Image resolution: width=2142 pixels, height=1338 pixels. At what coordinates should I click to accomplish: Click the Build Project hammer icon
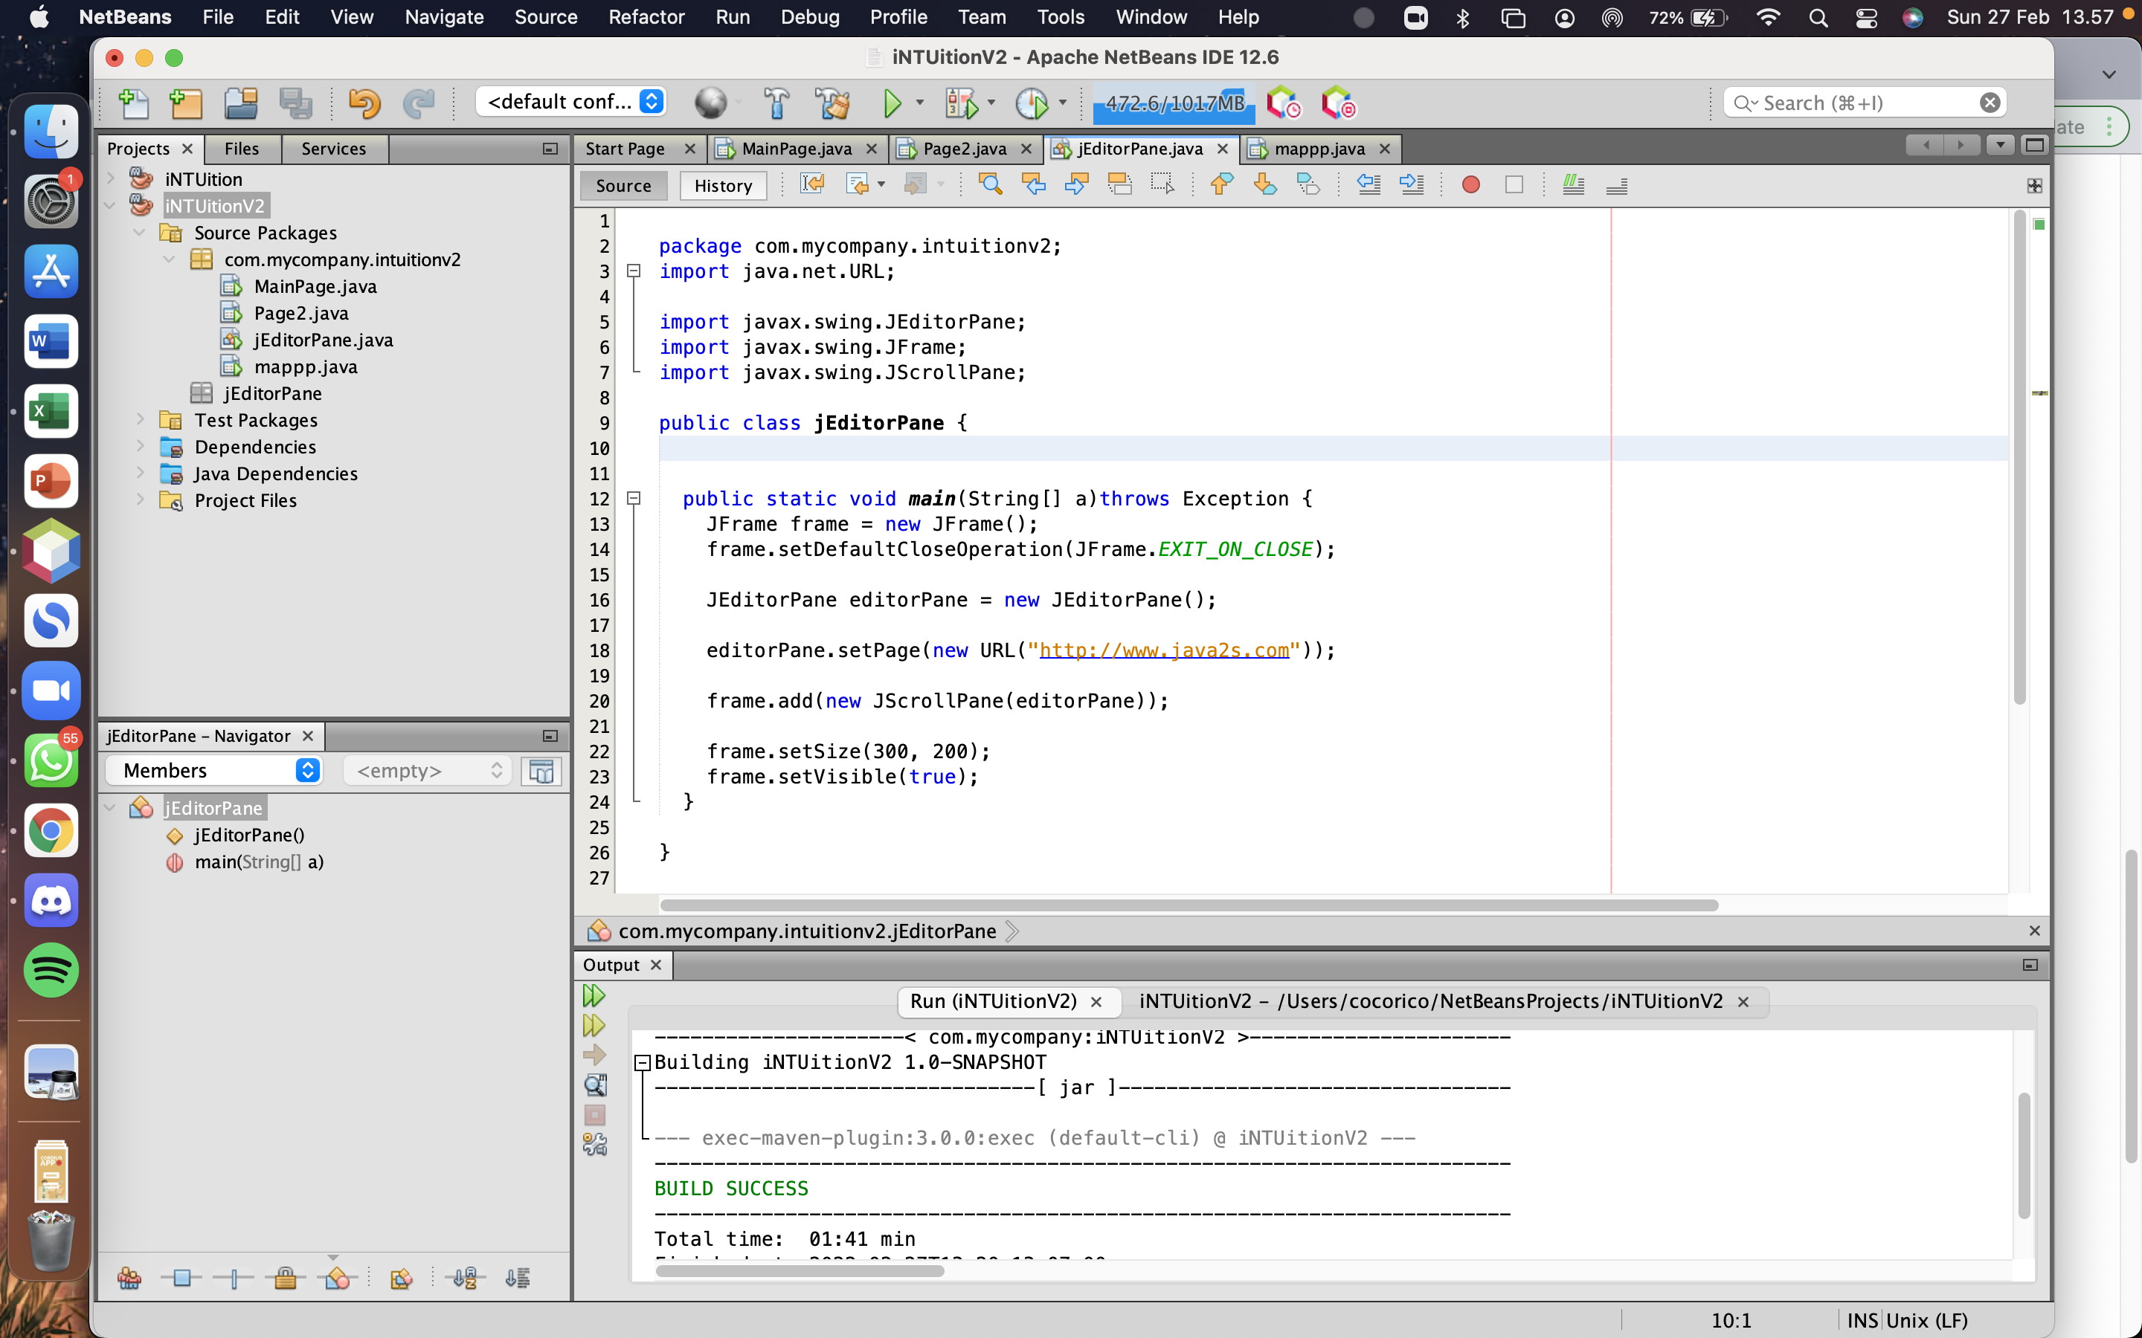[776, 103]
